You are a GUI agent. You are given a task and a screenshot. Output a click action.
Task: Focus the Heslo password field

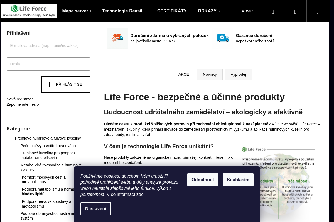coord(48,64)
